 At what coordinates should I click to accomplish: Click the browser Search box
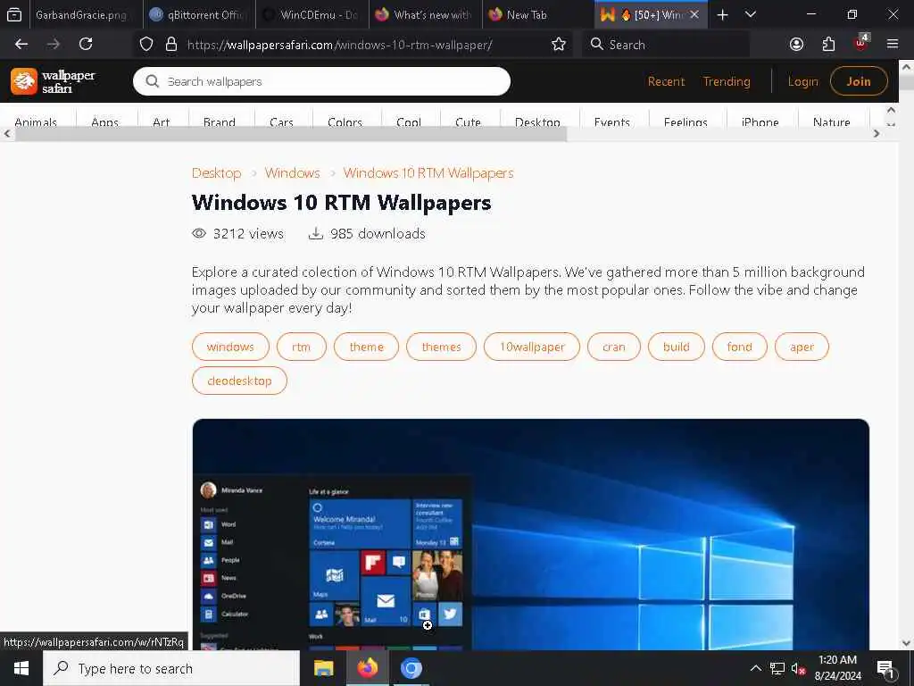tap(665, 45)
